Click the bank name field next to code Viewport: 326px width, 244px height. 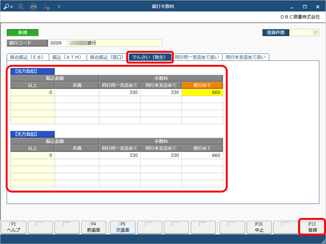pos(115,43)
